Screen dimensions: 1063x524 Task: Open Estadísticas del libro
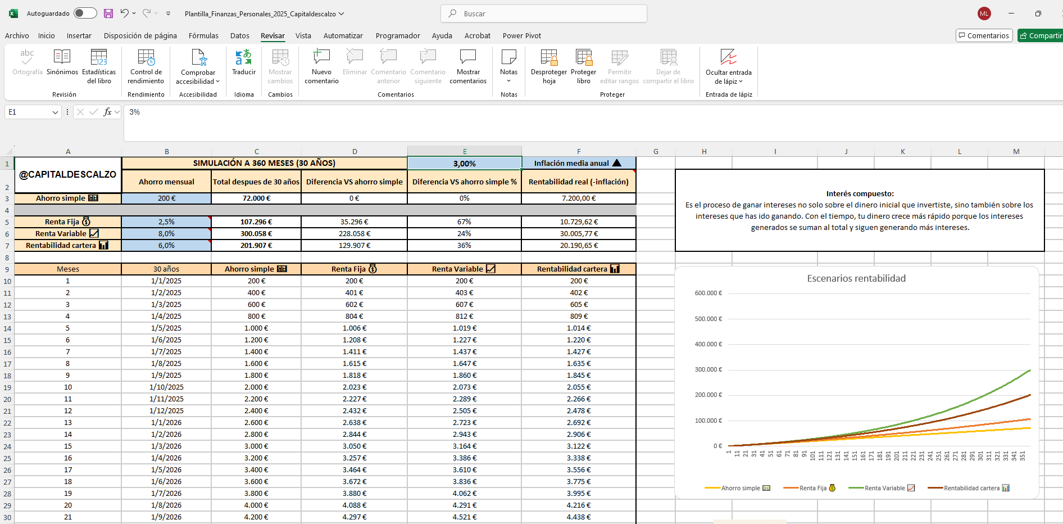[x=99, y=57]
